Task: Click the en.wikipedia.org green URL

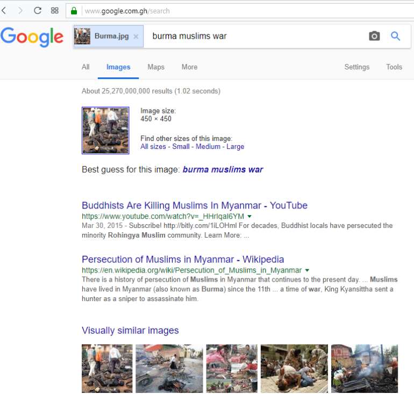Action: click(192, 270)
